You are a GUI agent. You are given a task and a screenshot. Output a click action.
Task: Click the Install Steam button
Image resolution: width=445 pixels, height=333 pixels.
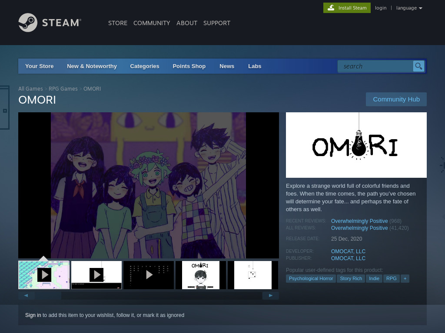point(347,8)
